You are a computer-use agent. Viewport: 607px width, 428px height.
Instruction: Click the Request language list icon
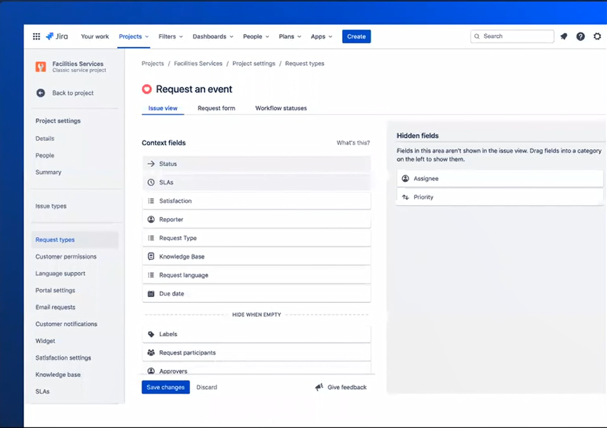tap(151, 275)
